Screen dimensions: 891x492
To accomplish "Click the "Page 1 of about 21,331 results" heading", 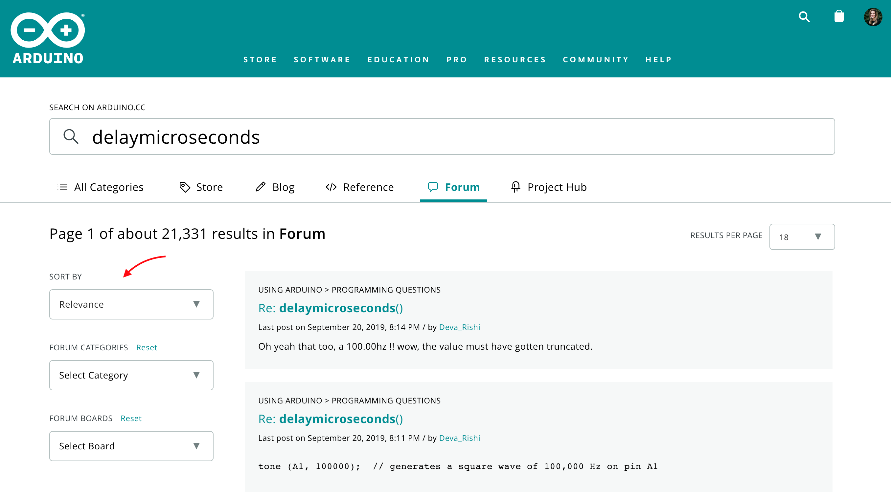I will point(187,234).
